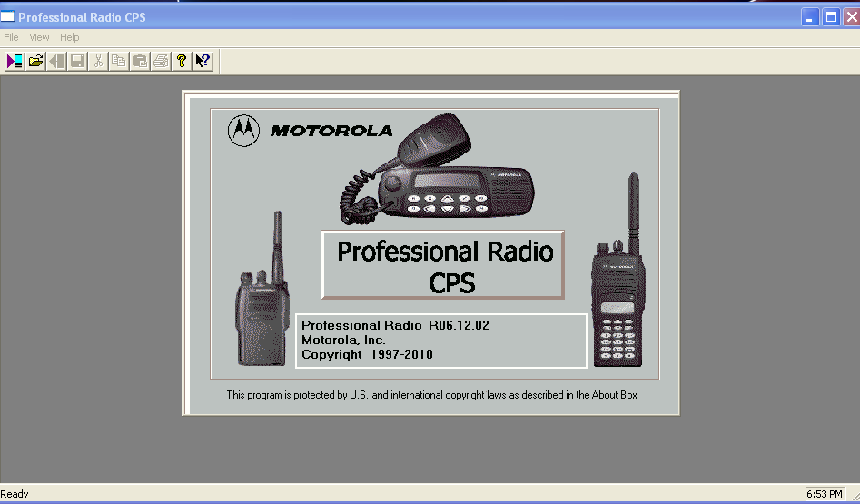Click the version R06.12.02 info box
This screenshot has height=504, width=860.
pos(441,341)
